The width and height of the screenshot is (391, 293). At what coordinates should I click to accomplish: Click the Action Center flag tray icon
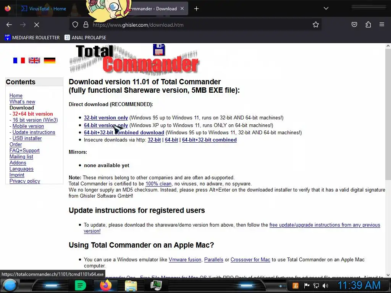[307, 285]
